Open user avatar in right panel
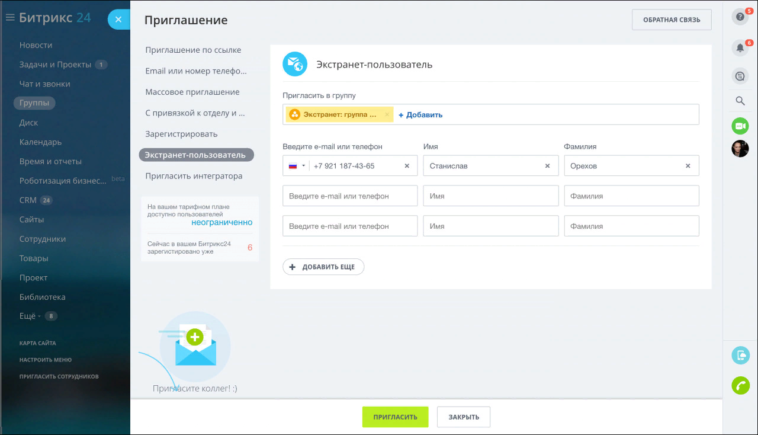 (x=740, y=149)
